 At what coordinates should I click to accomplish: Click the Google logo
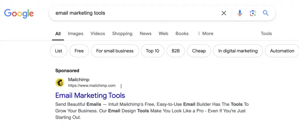coord(19,13)
